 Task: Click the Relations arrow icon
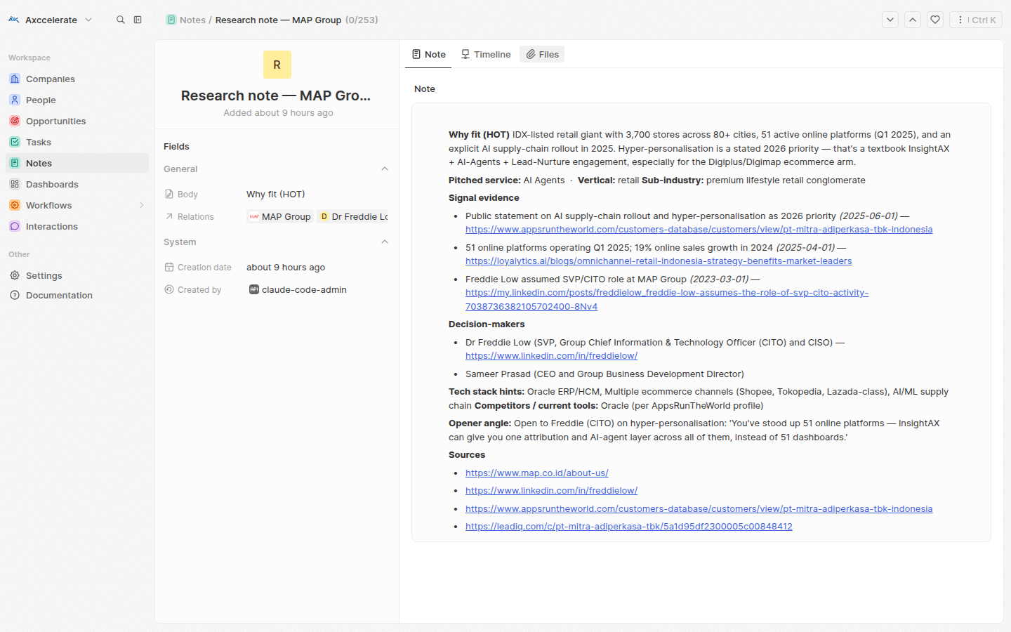point(169,216)
